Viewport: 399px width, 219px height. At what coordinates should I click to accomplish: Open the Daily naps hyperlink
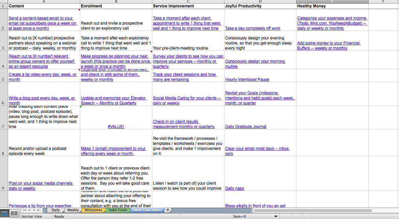tap(235, 188)
